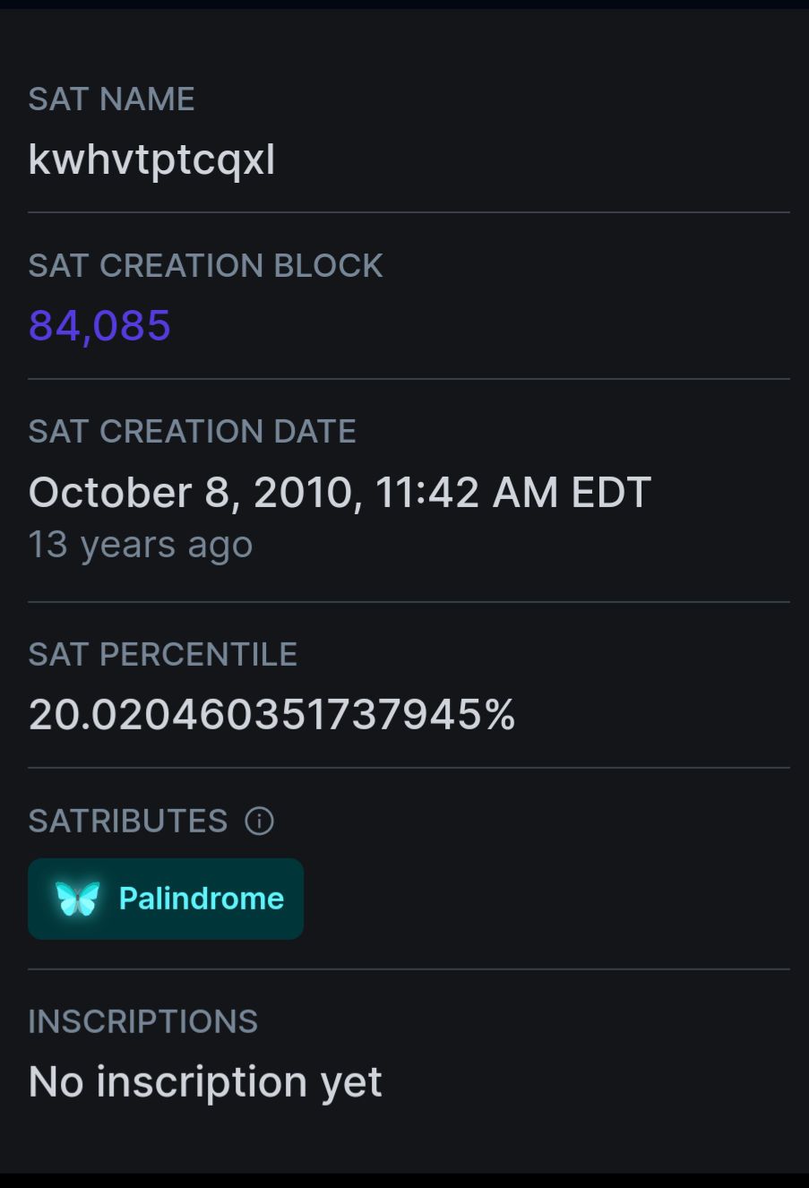809x1188 pixels.
Task: Click divider line below sat name
Action: pyautogui.click(x=409, y=212)
